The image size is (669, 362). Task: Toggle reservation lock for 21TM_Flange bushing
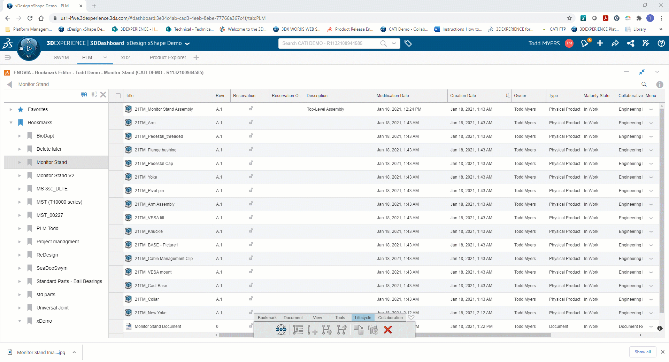point(251,149)
